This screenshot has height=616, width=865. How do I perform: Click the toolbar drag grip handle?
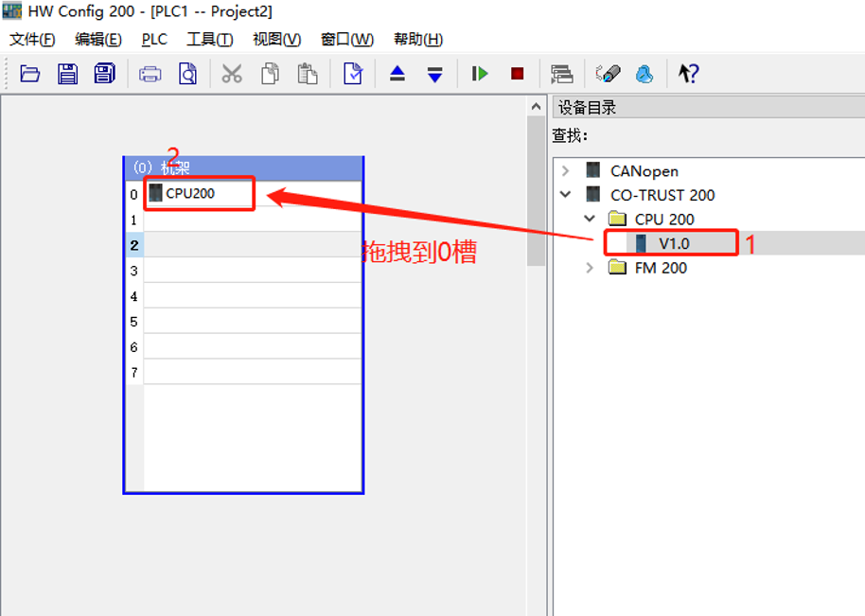[x=6, y=74]
